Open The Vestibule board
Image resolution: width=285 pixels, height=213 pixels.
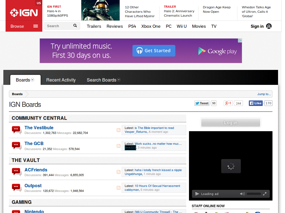point(39,128)
